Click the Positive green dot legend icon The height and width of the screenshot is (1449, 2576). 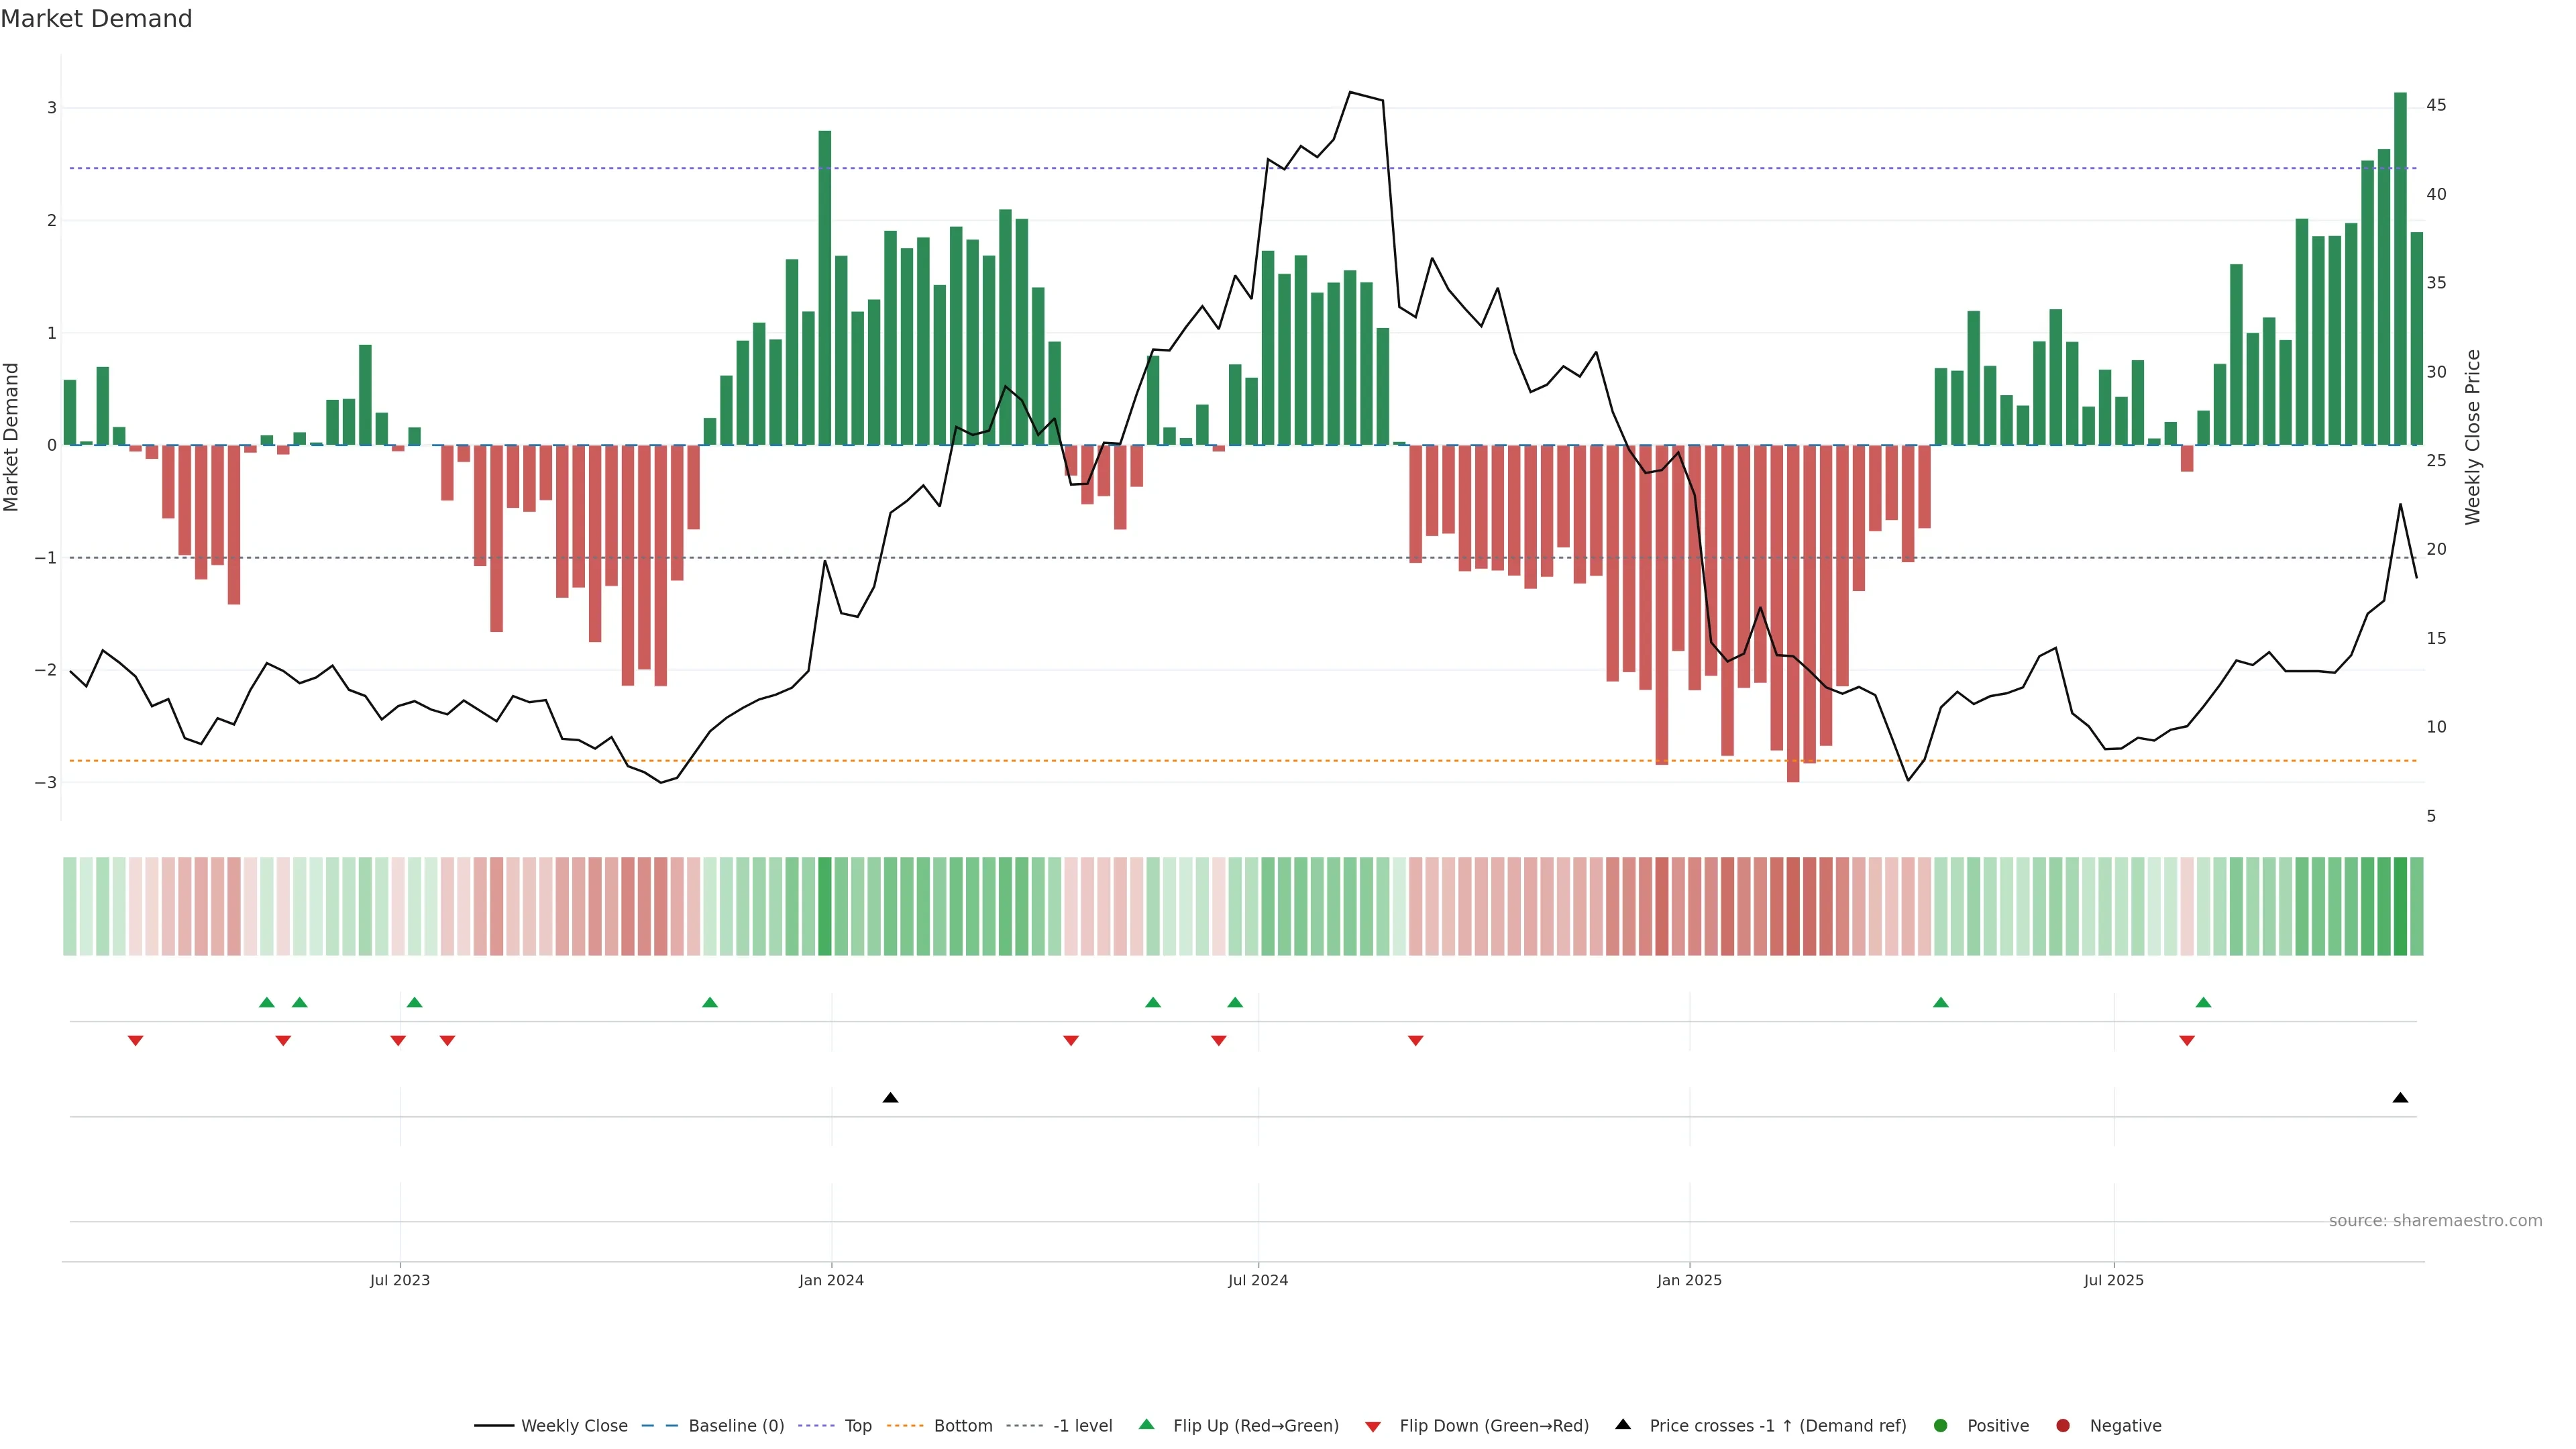[x=1941, y=1426]
